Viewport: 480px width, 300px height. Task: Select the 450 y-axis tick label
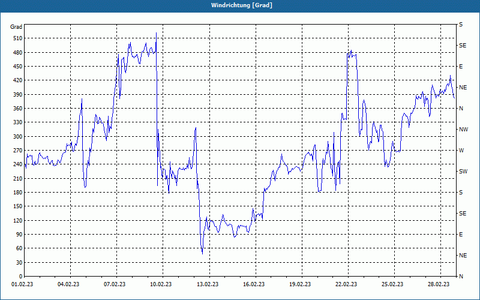coord(18,67)
